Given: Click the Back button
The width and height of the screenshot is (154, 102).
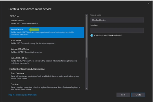Looking at the screenshot, I should [123, 95].
